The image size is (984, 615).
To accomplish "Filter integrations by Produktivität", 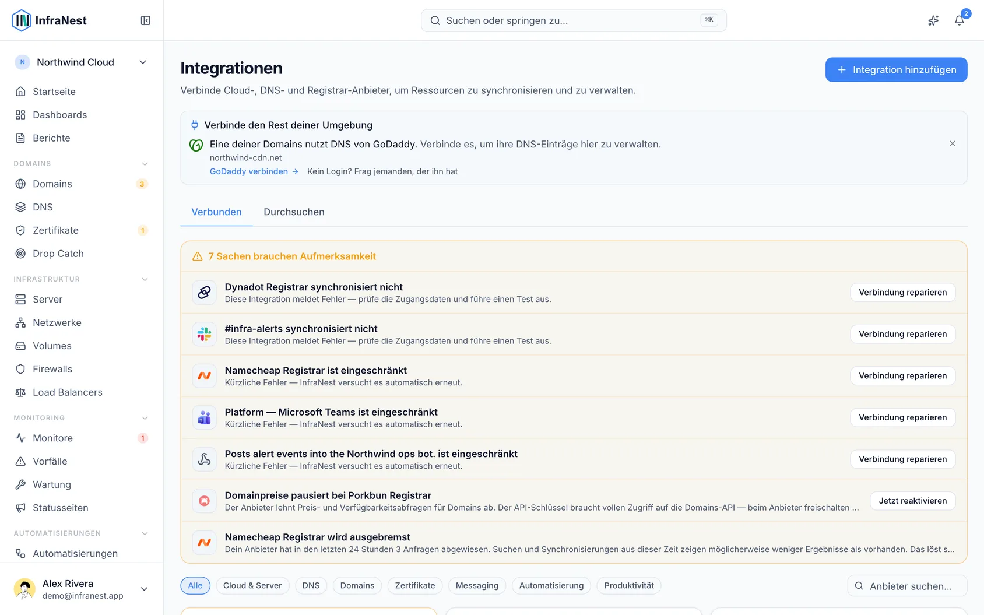I will 629,585.
